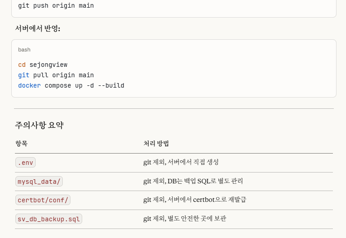The width and height of the screenshot is (346, 238).
Task: Click the "주의사항 요약" section heading
Action: pos(39,125)
